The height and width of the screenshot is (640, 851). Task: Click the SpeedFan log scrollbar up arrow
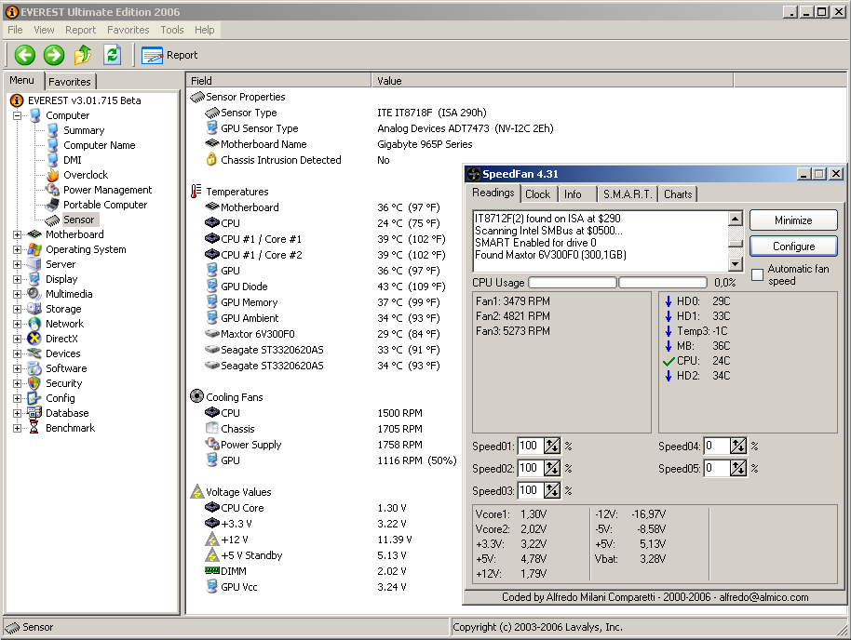pyautogui.click(x=735, y=220)
